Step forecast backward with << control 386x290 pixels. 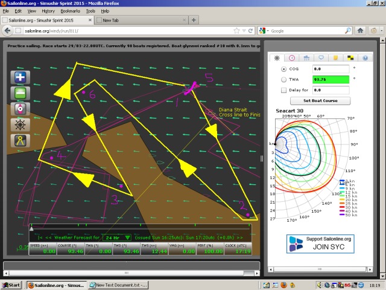[x=48, y=237]
